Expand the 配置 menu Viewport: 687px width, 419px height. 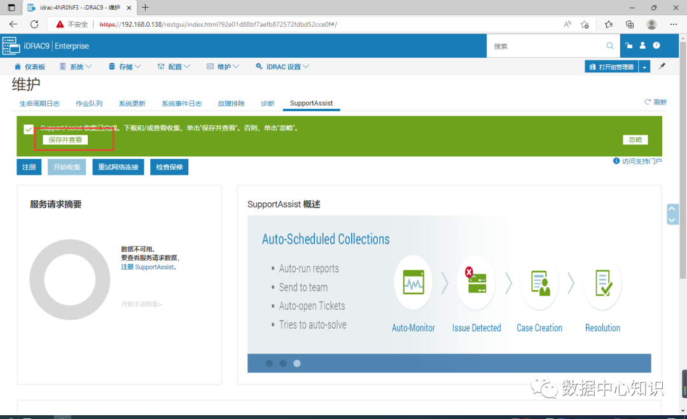[174, 67]
